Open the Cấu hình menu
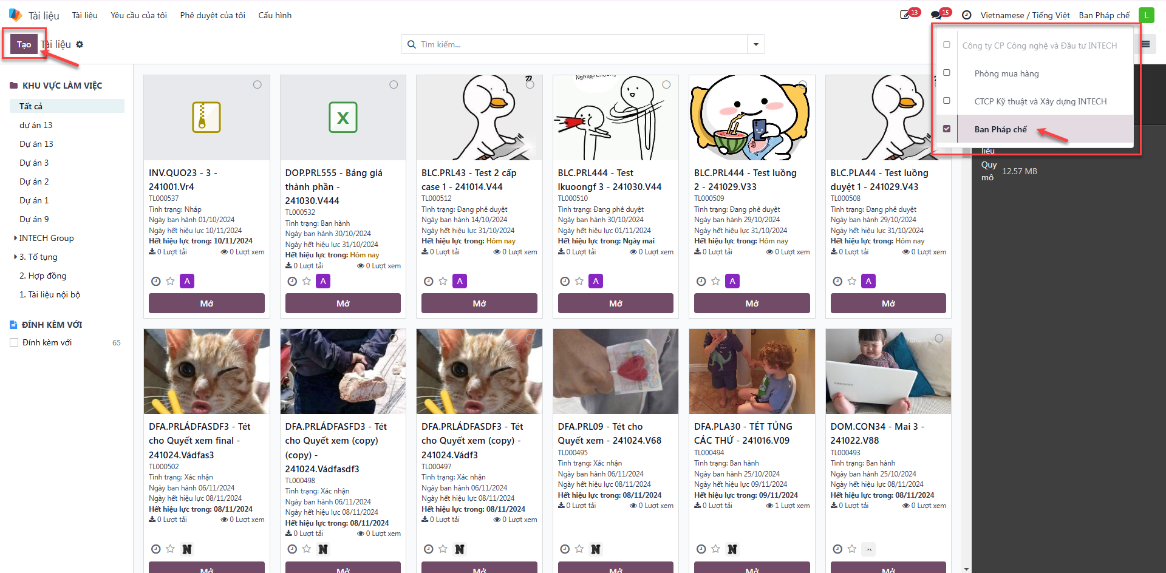The width and height of the screenshot is (1166, 573). pyautogui.click(x=274, y=15)
